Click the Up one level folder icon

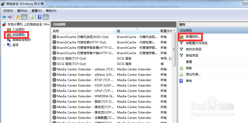(18, 17)
